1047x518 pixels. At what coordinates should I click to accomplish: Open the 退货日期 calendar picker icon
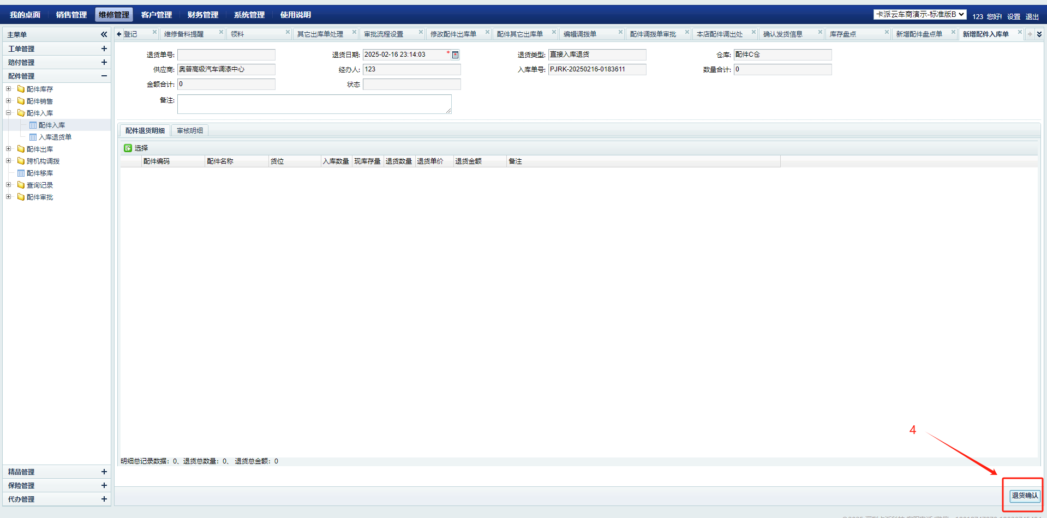[x=455, y=55]
